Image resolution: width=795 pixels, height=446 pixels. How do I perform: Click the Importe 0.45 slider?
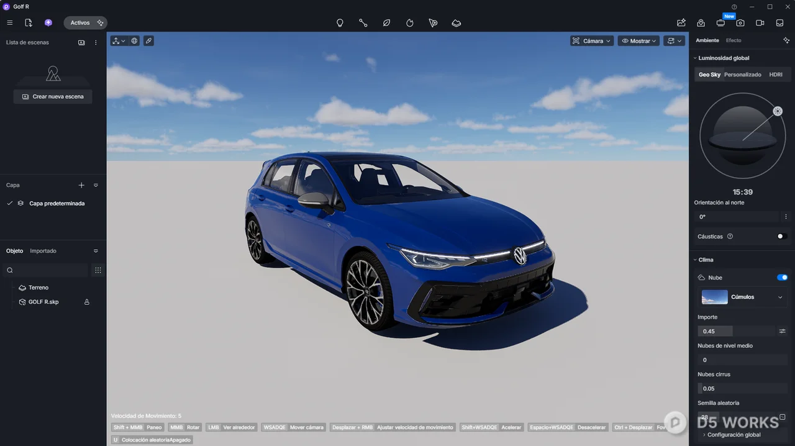point(736,331)
